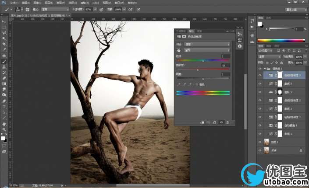Open the 全图 channel dropdown
This screenshot has height=188, width=309.
tap(207, 50)
